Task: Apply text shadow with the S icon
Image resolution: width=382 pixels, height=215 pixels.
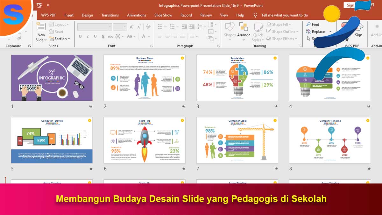Action: [x=103, y=36]
